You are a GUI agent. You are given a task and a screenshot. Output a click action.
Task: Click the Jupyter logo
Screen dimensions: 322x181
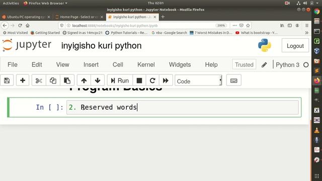point(27,45)
